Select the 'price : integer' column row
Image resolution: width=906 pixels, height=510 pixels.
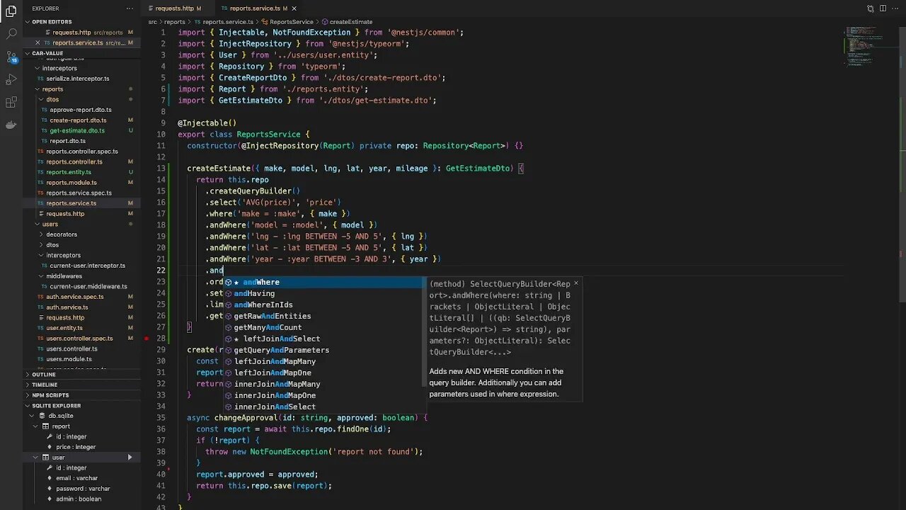click(x=82, y=447)
